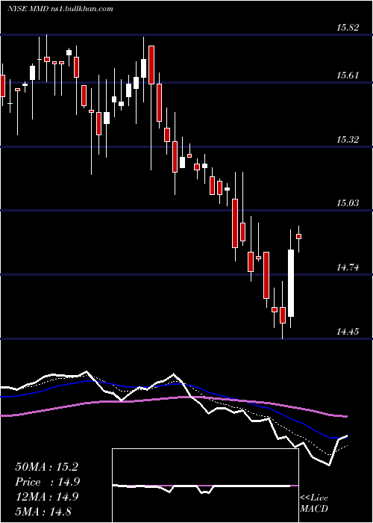The width and height of the screenshot is (373, 523).
Task: Click the 14.45 price level label
Action: (348, 332)
